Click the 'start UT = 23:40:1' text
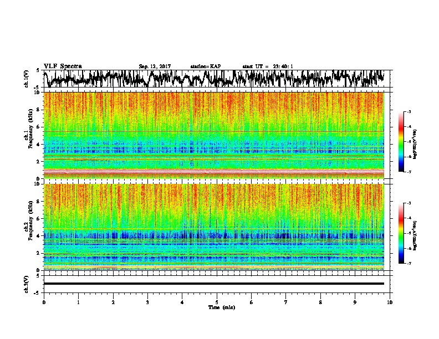439x339 pixels. click(x=268, y=66)
